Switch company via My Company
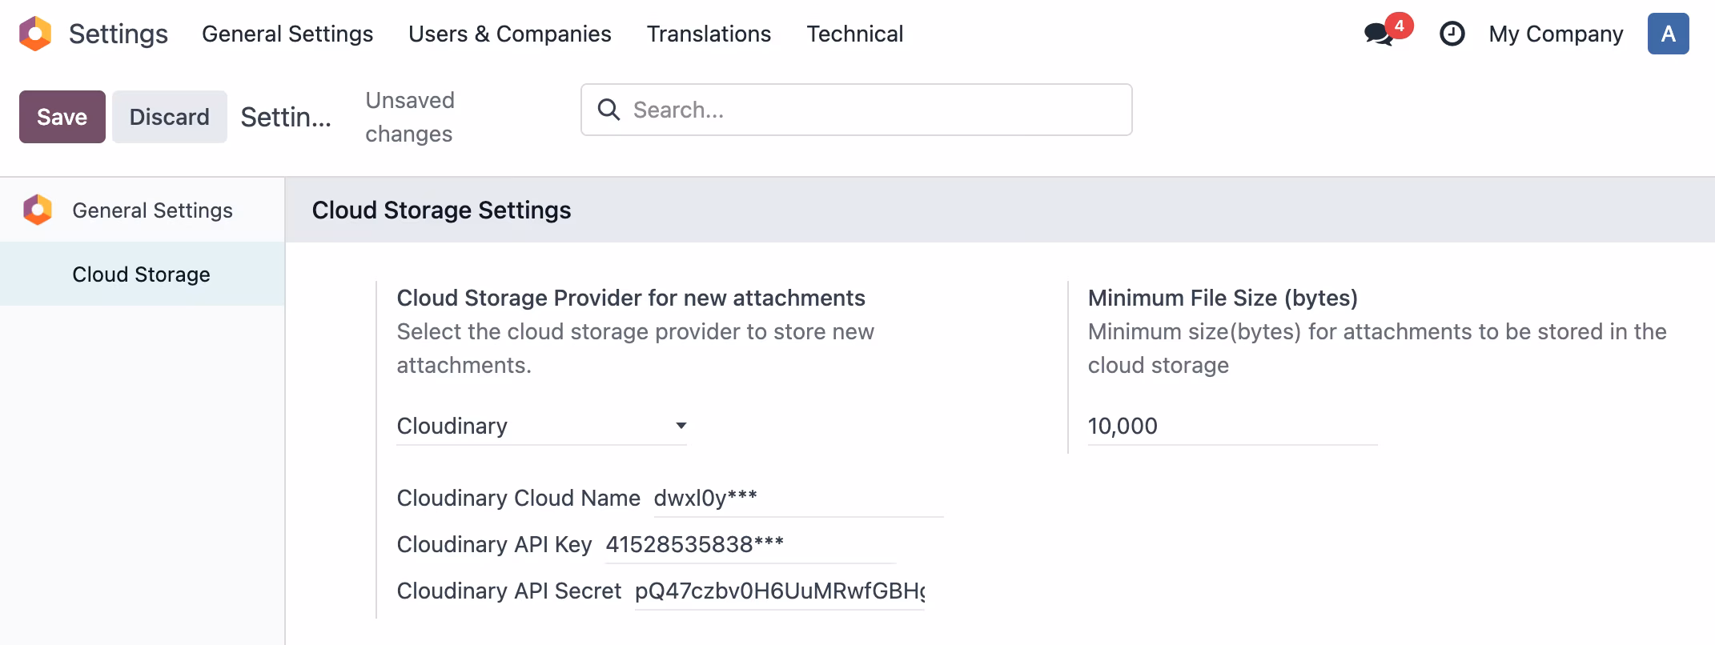 pos(1556,34)
